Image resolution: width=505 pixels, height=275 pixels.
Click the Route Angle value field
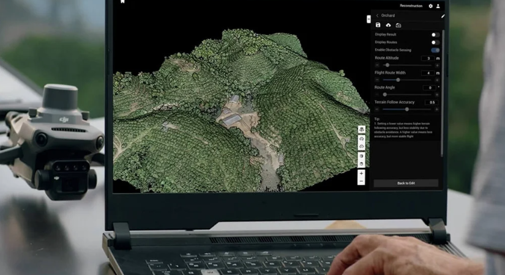click(429, 87)
